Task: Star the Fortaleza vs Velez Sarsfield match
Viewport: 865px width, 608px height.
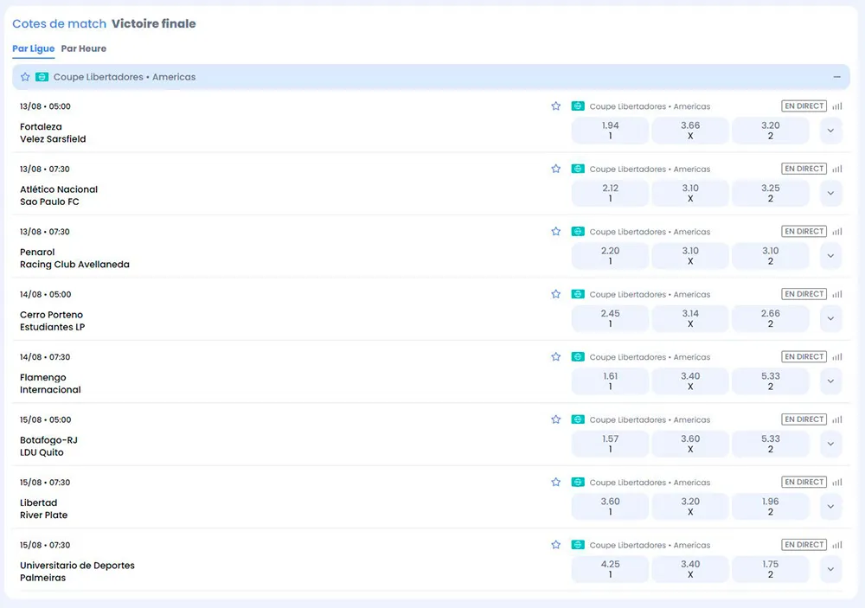Action: (x=556, y=106)
